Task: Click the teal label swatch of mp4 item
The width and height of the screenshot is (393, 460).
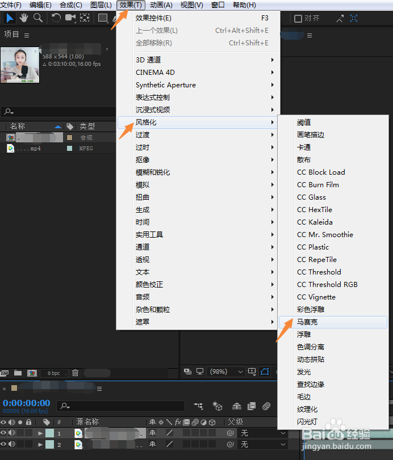Action: point(70,148)
